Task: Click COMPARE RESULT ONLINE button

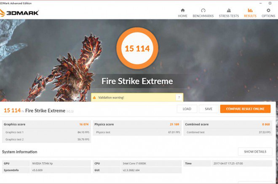Action: 245,109
